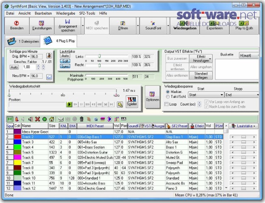Click the SF2 Preset column header
Screen dimensions: 265x203
click(177, 126)
